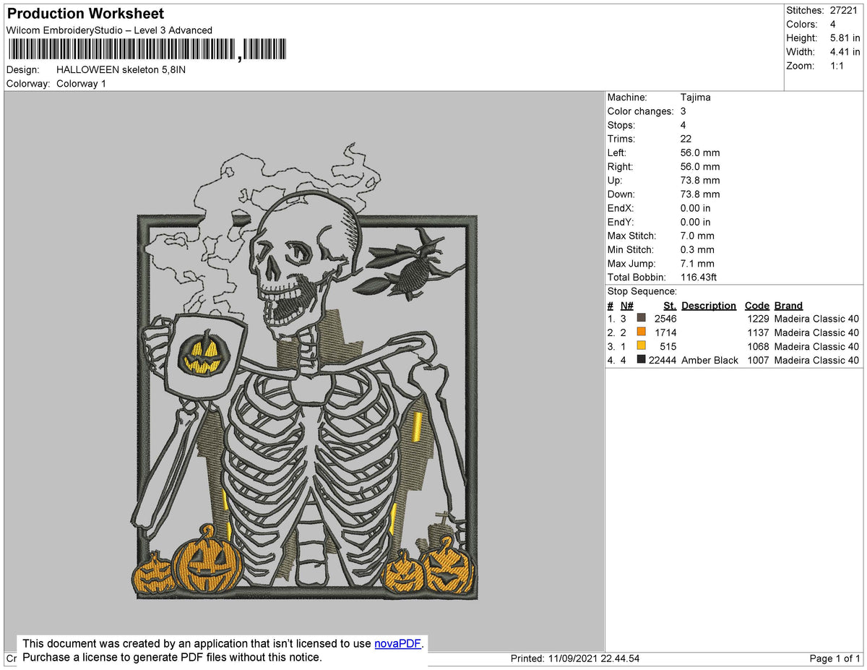Select the 'Production Worksheet' title

click(85, 13)
